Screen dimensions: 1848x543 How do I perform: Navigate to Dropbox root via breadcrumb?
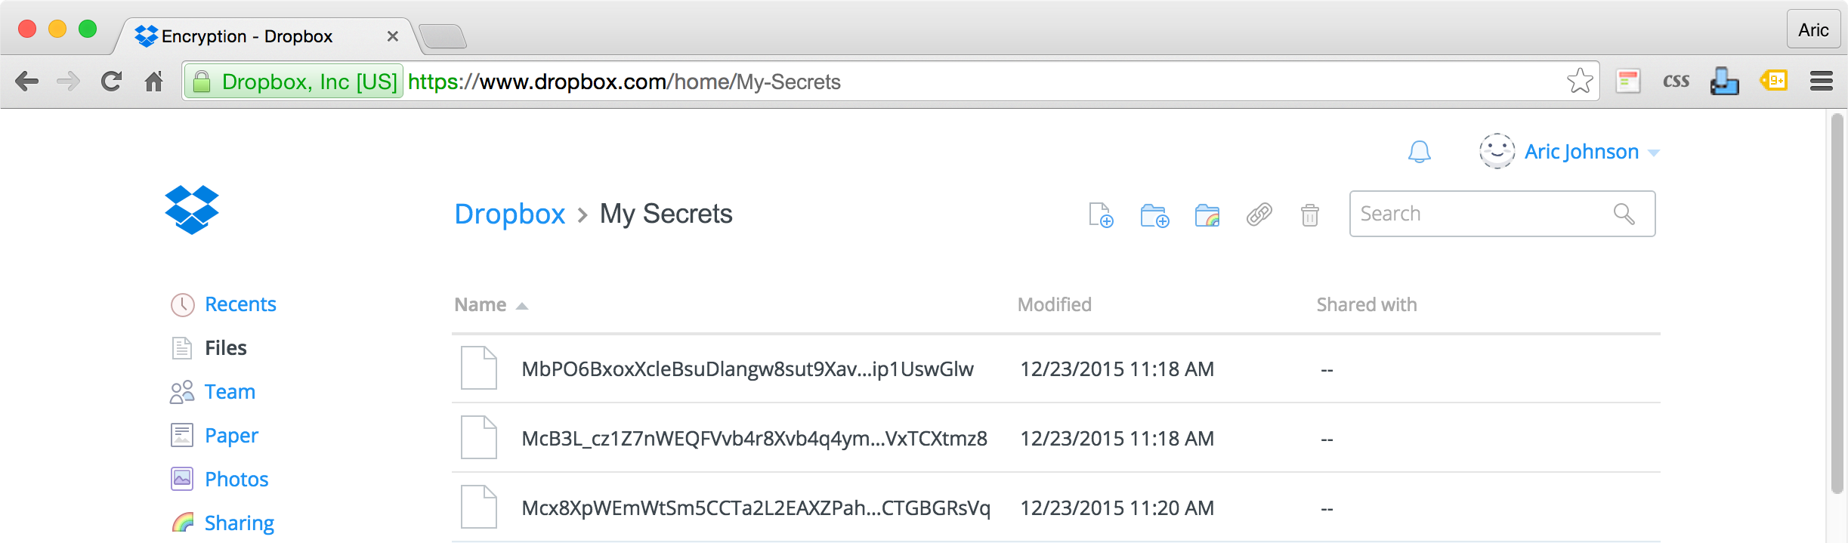tap(510, 214)
